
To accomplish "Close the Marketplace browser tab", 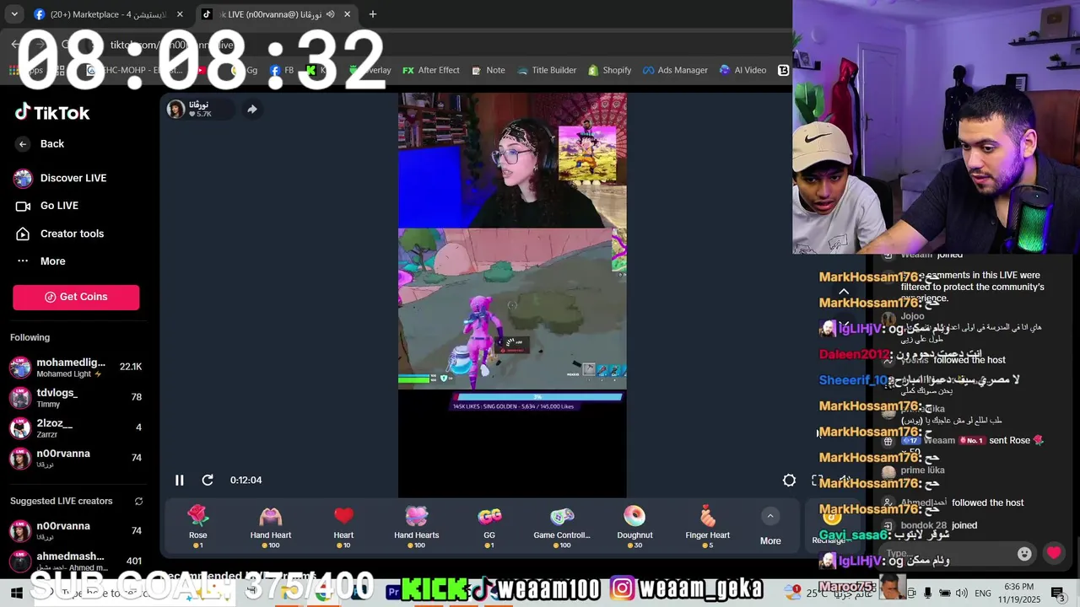I will [x=180, y=14].
